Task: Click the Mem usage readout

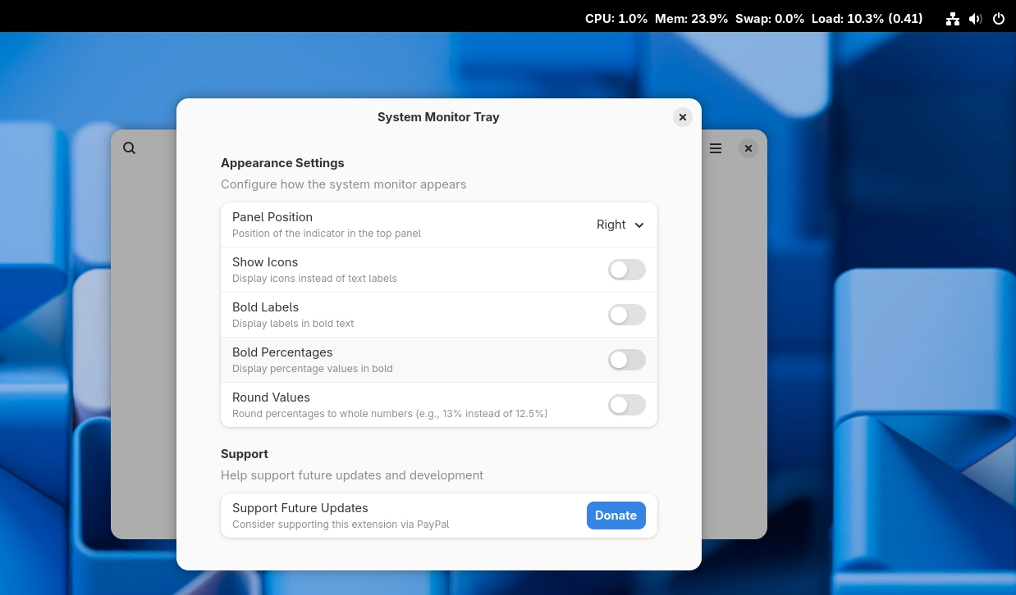Action: [691, 18]
